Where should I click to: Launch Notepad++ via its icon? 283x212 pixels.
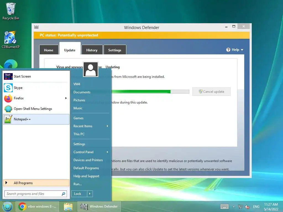point(8,119)
